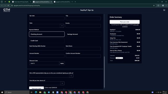
Task: Open the browser extensions puzzle icon
Action: [x=158, y=5]
